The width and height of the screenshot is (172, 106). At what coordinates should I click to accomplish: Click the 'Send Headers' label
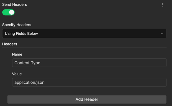pyautogui.click(x=15, y=4)
